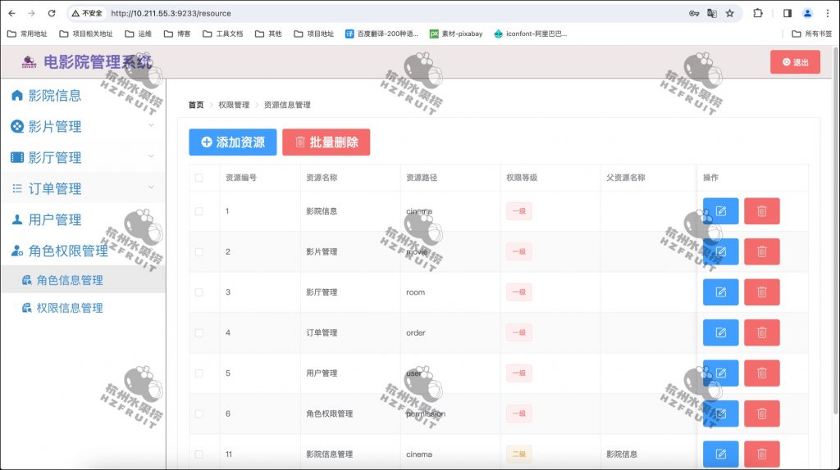840x470 pixels.
Task: Check the box for resource 11 影院信息管理
Action: click(199, 454)
